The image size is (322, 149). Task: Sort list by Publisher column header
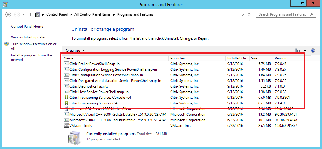click(x=177, y=58)
